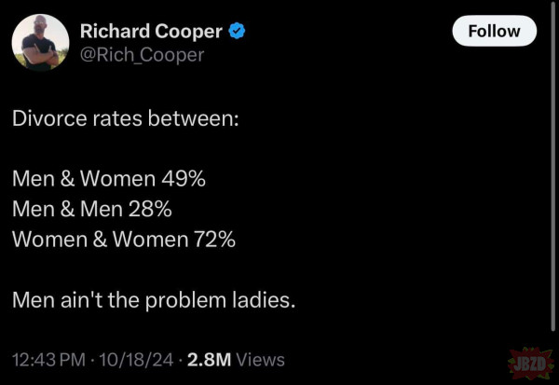
Task: Click the 2.8M view count number
Action: 209,359
